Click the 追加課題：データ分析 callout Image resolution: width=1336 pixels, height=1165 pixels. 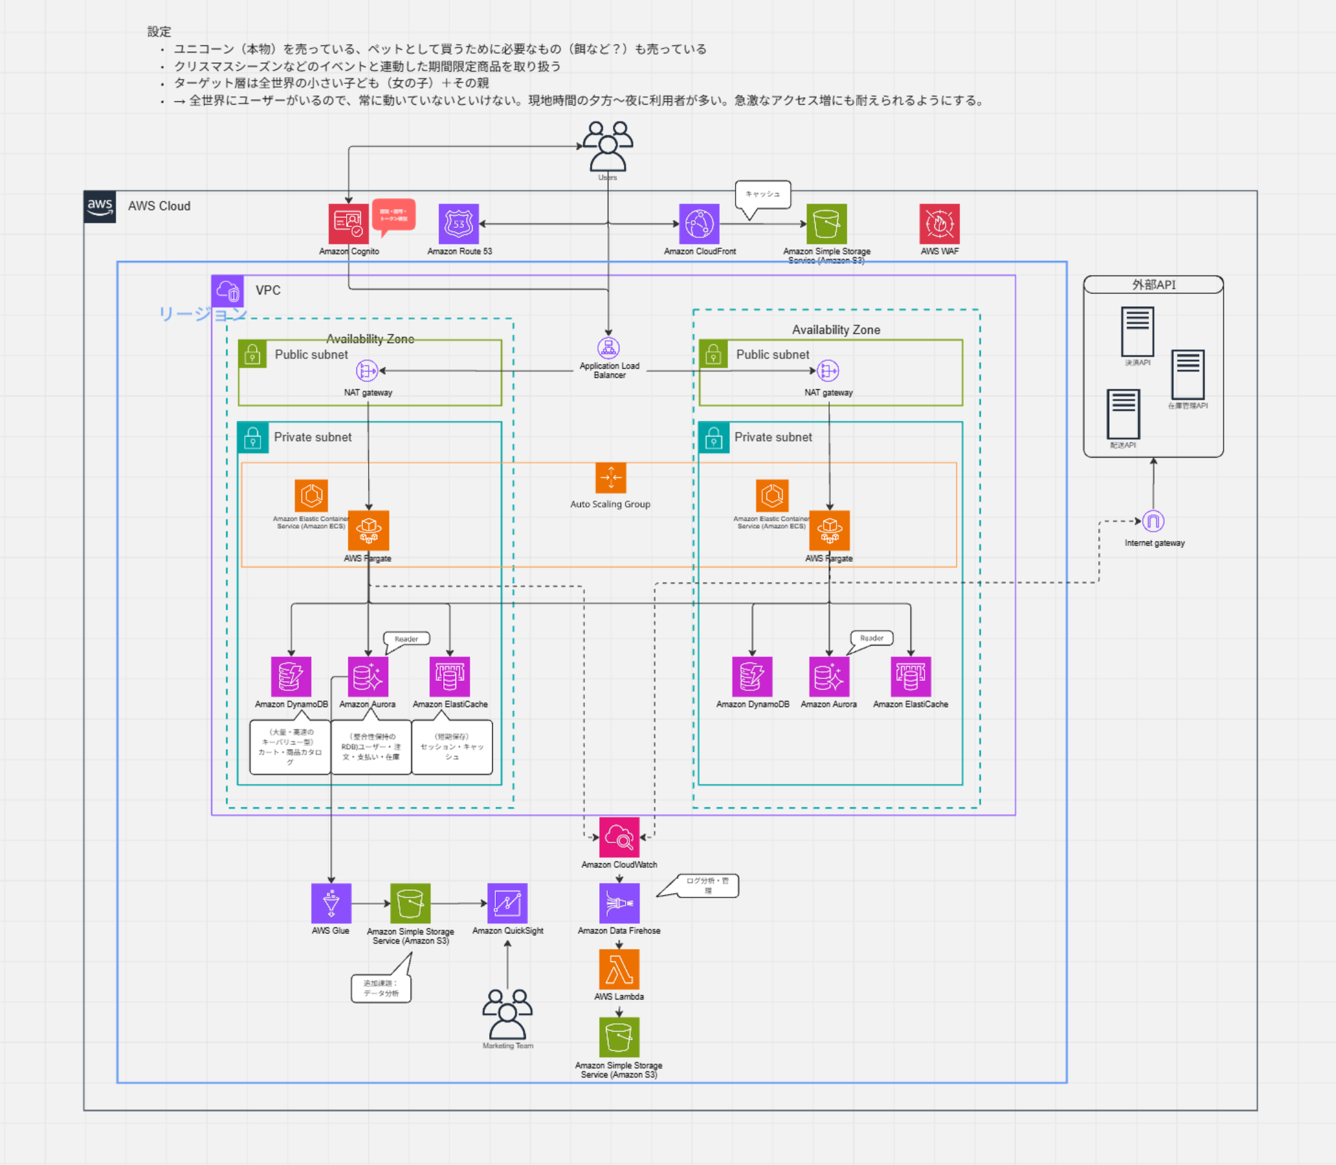(x=381, y=988)
